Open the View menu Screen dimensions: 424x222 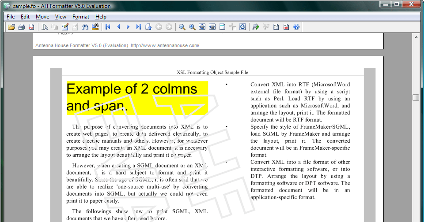coord(61,17)
